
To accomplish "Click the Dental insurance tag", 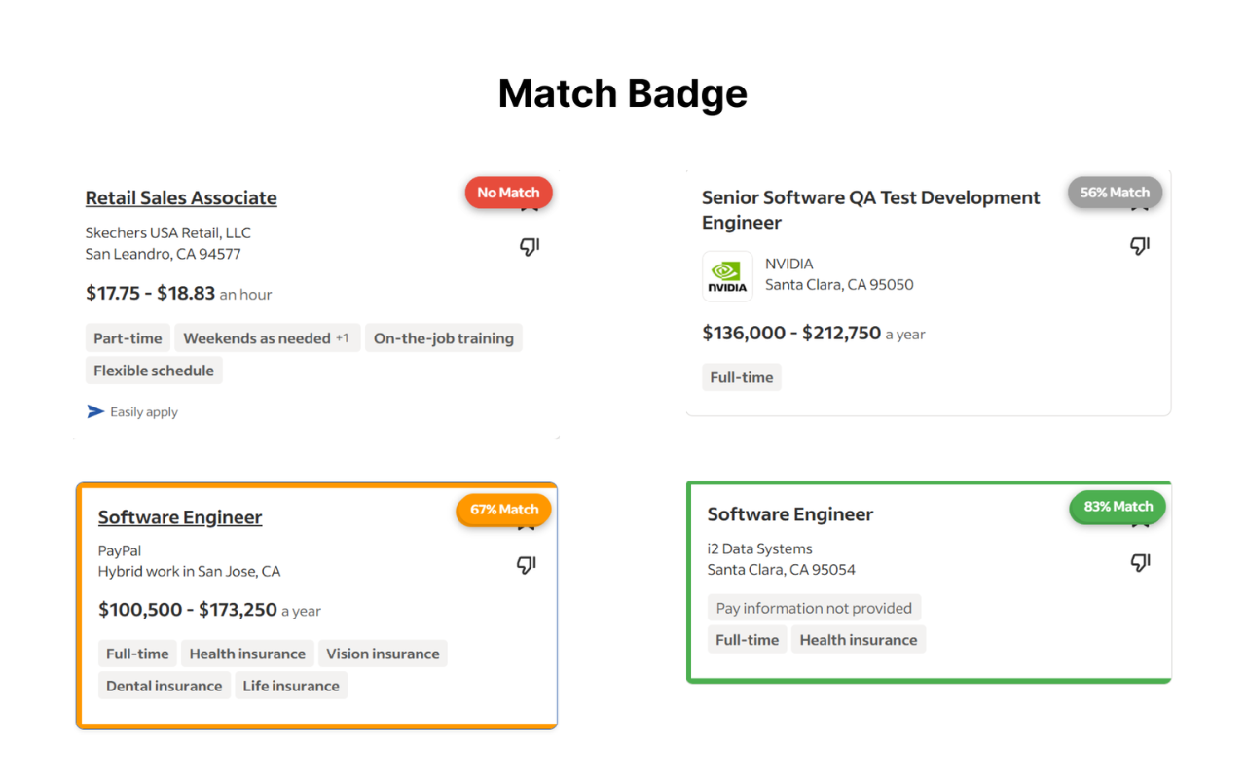I will [x=165, y=686].
